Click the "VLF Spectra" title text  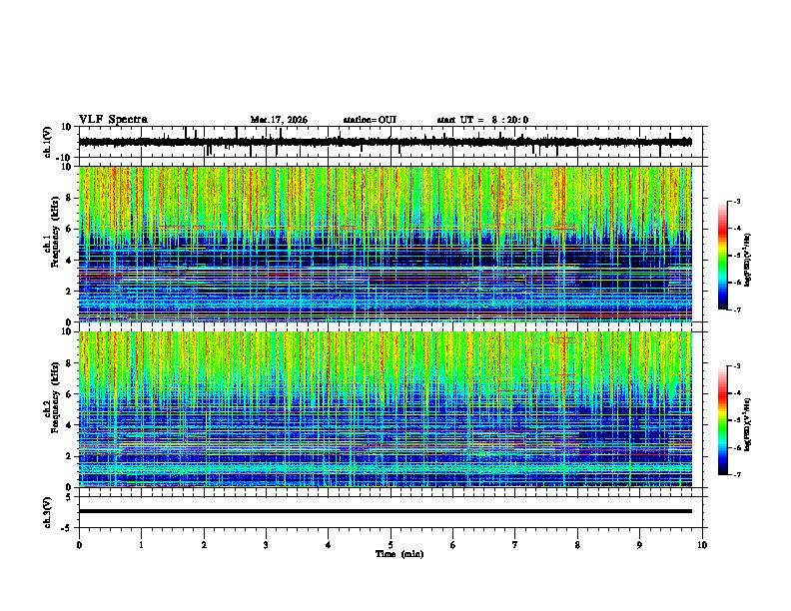113,120
